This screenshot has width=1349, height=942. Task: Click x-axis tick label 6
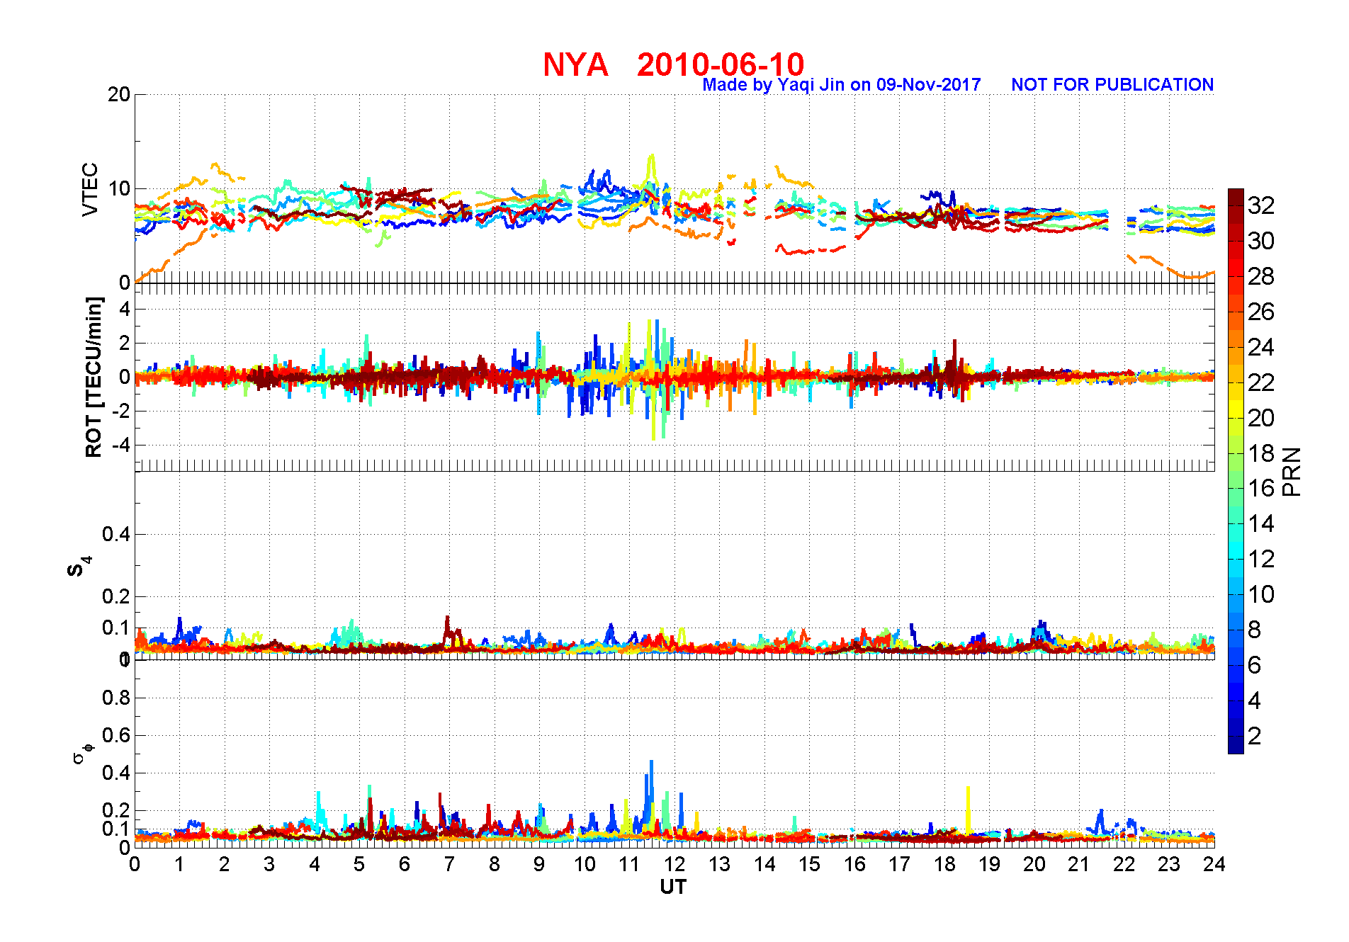click(405, 864)
